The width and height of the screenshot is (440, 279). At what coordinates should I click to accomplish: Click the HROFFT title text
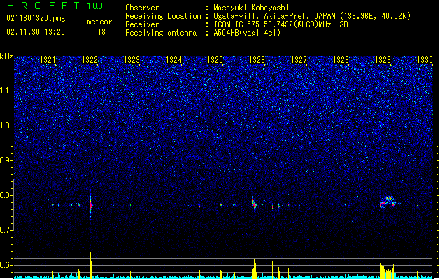pos(43,6)
